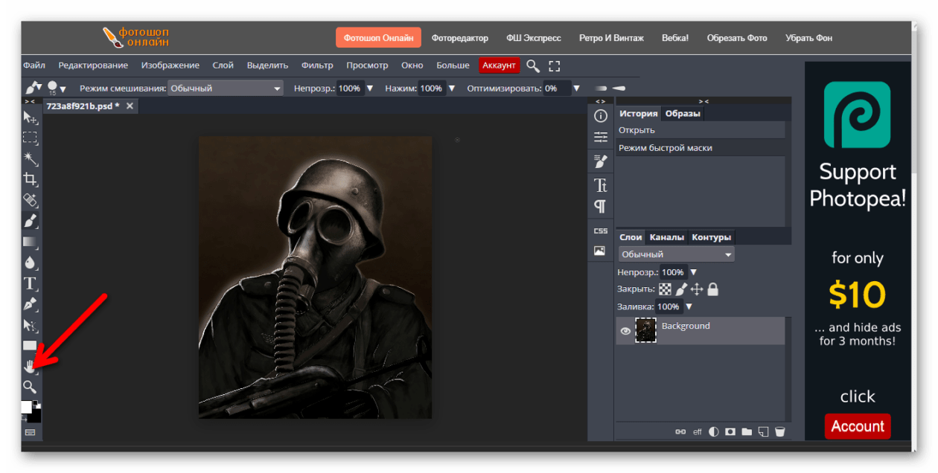The image size is (938, 473).
Task: Open Фоторедактор link
Action: (x=459, y=38)
